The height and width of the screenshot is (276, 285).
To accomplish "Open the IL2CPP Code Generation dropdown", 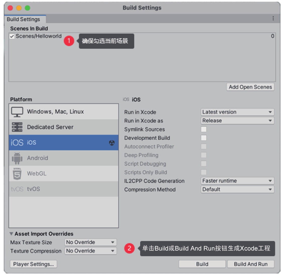I will [x=237, y=181].
